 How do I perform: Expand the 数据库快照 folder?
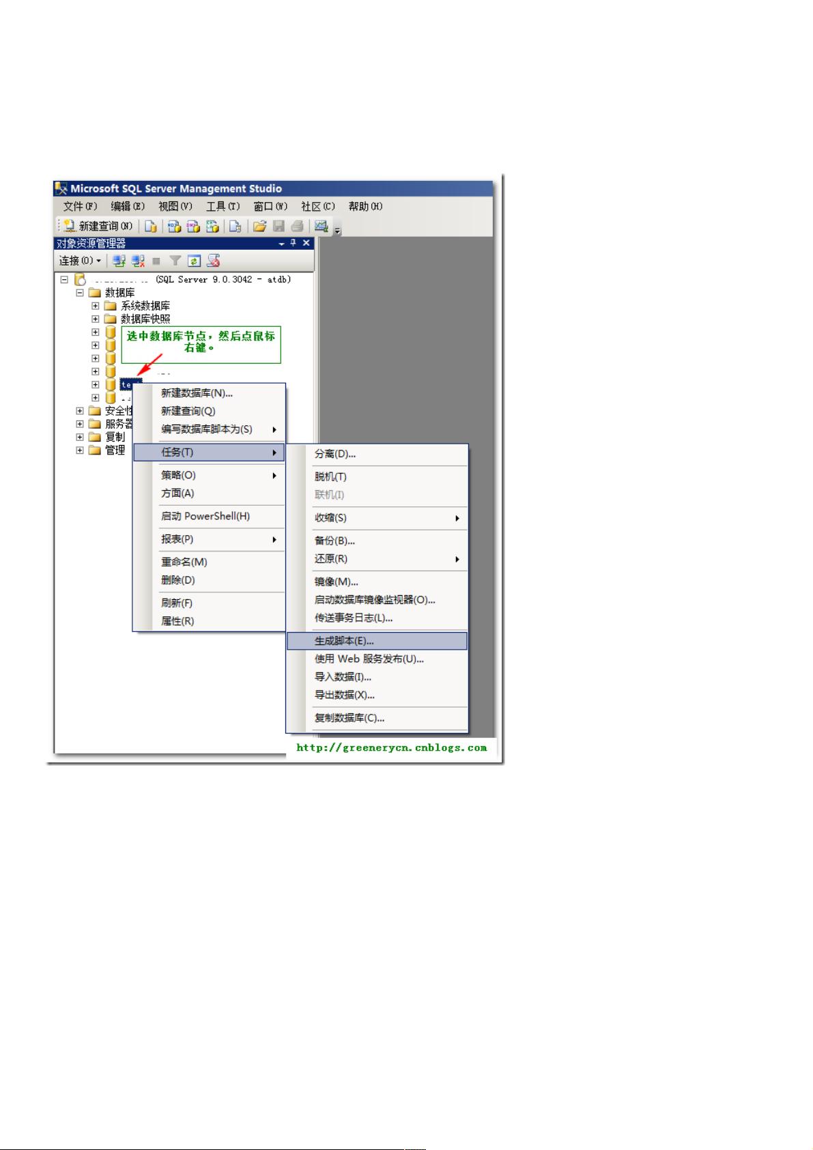click(x=96, y=319)
